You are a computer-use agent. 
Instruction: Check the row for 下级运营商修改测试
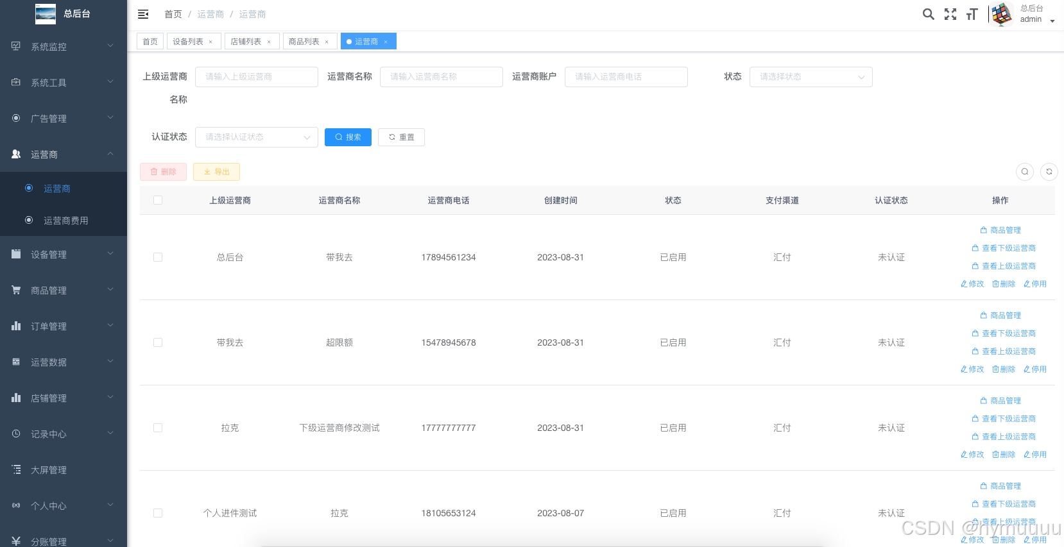[158, 428]
